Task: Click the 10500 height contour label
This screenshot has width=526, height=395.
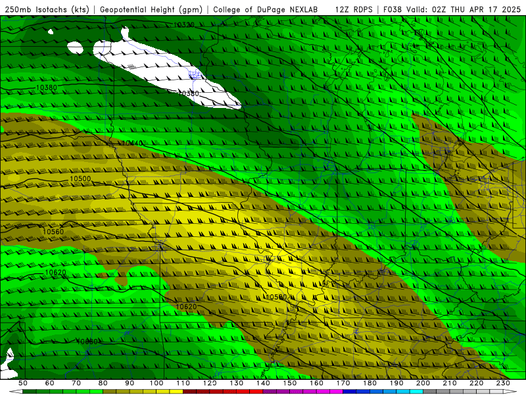Action: click(x=80, y=178)
